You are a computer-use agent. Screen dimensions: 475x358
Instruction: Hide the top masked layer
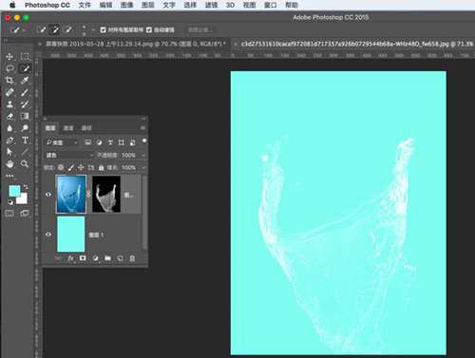pyautogui.click(x=48, y=195)
